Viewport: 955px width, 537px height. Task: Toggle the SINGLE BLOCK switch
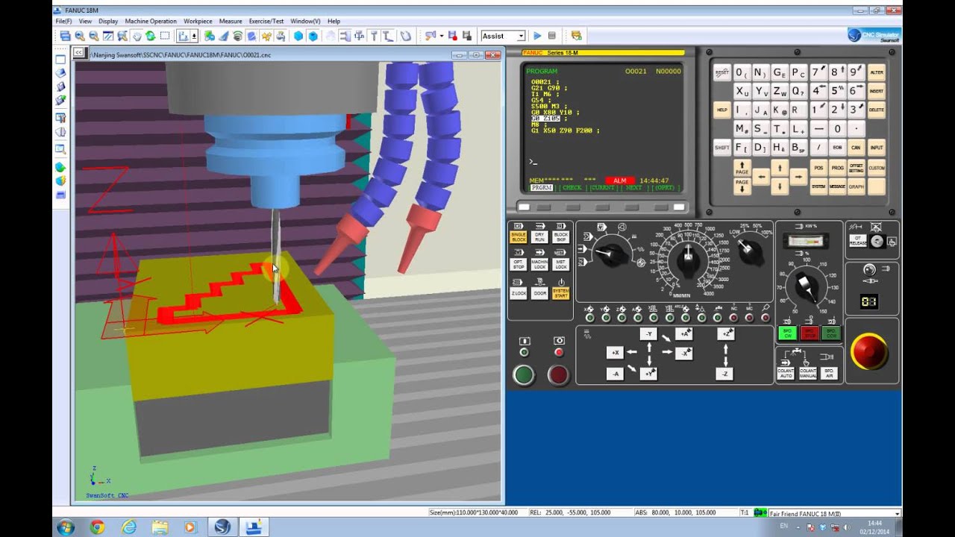click(519, 237)
